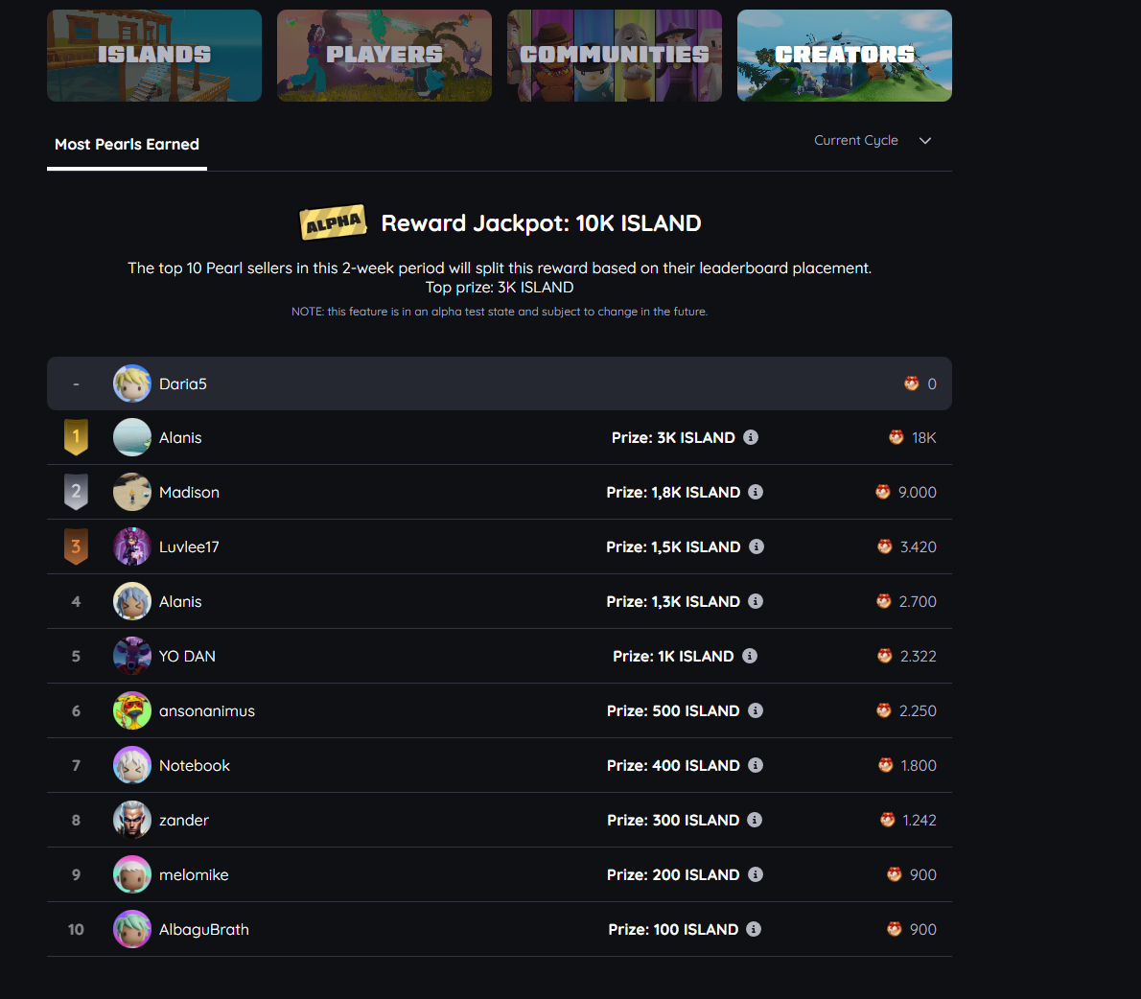1141x999 pixels.
Task: Click gold rank 1 badge
Action: pyautogui.click(x=76, y=437)
